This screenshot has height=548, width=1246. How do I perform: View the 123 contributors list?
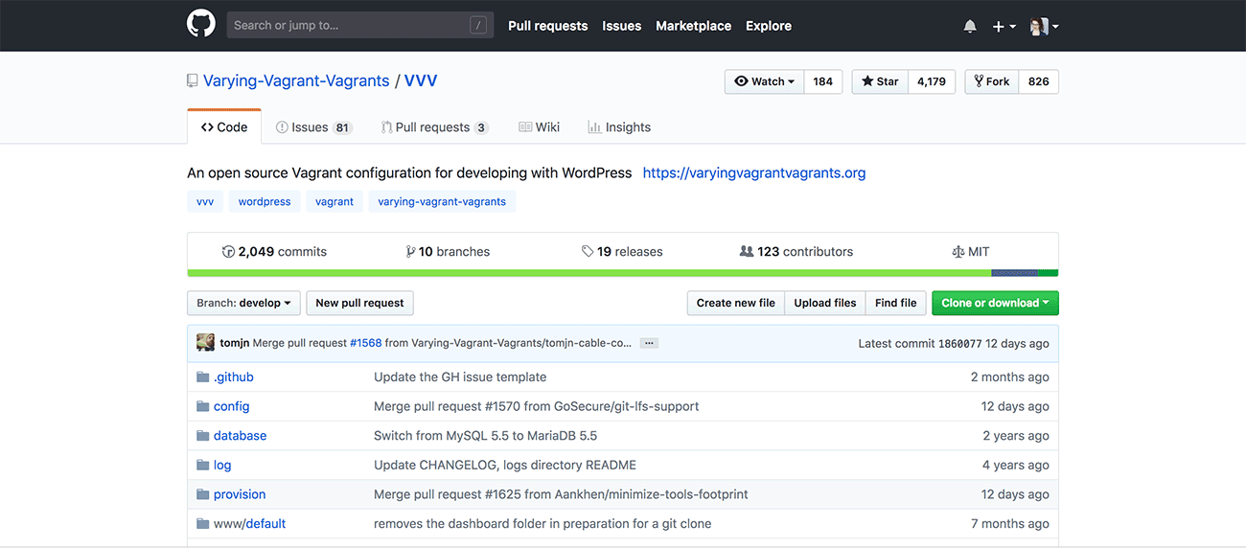(x=796, y=252)
